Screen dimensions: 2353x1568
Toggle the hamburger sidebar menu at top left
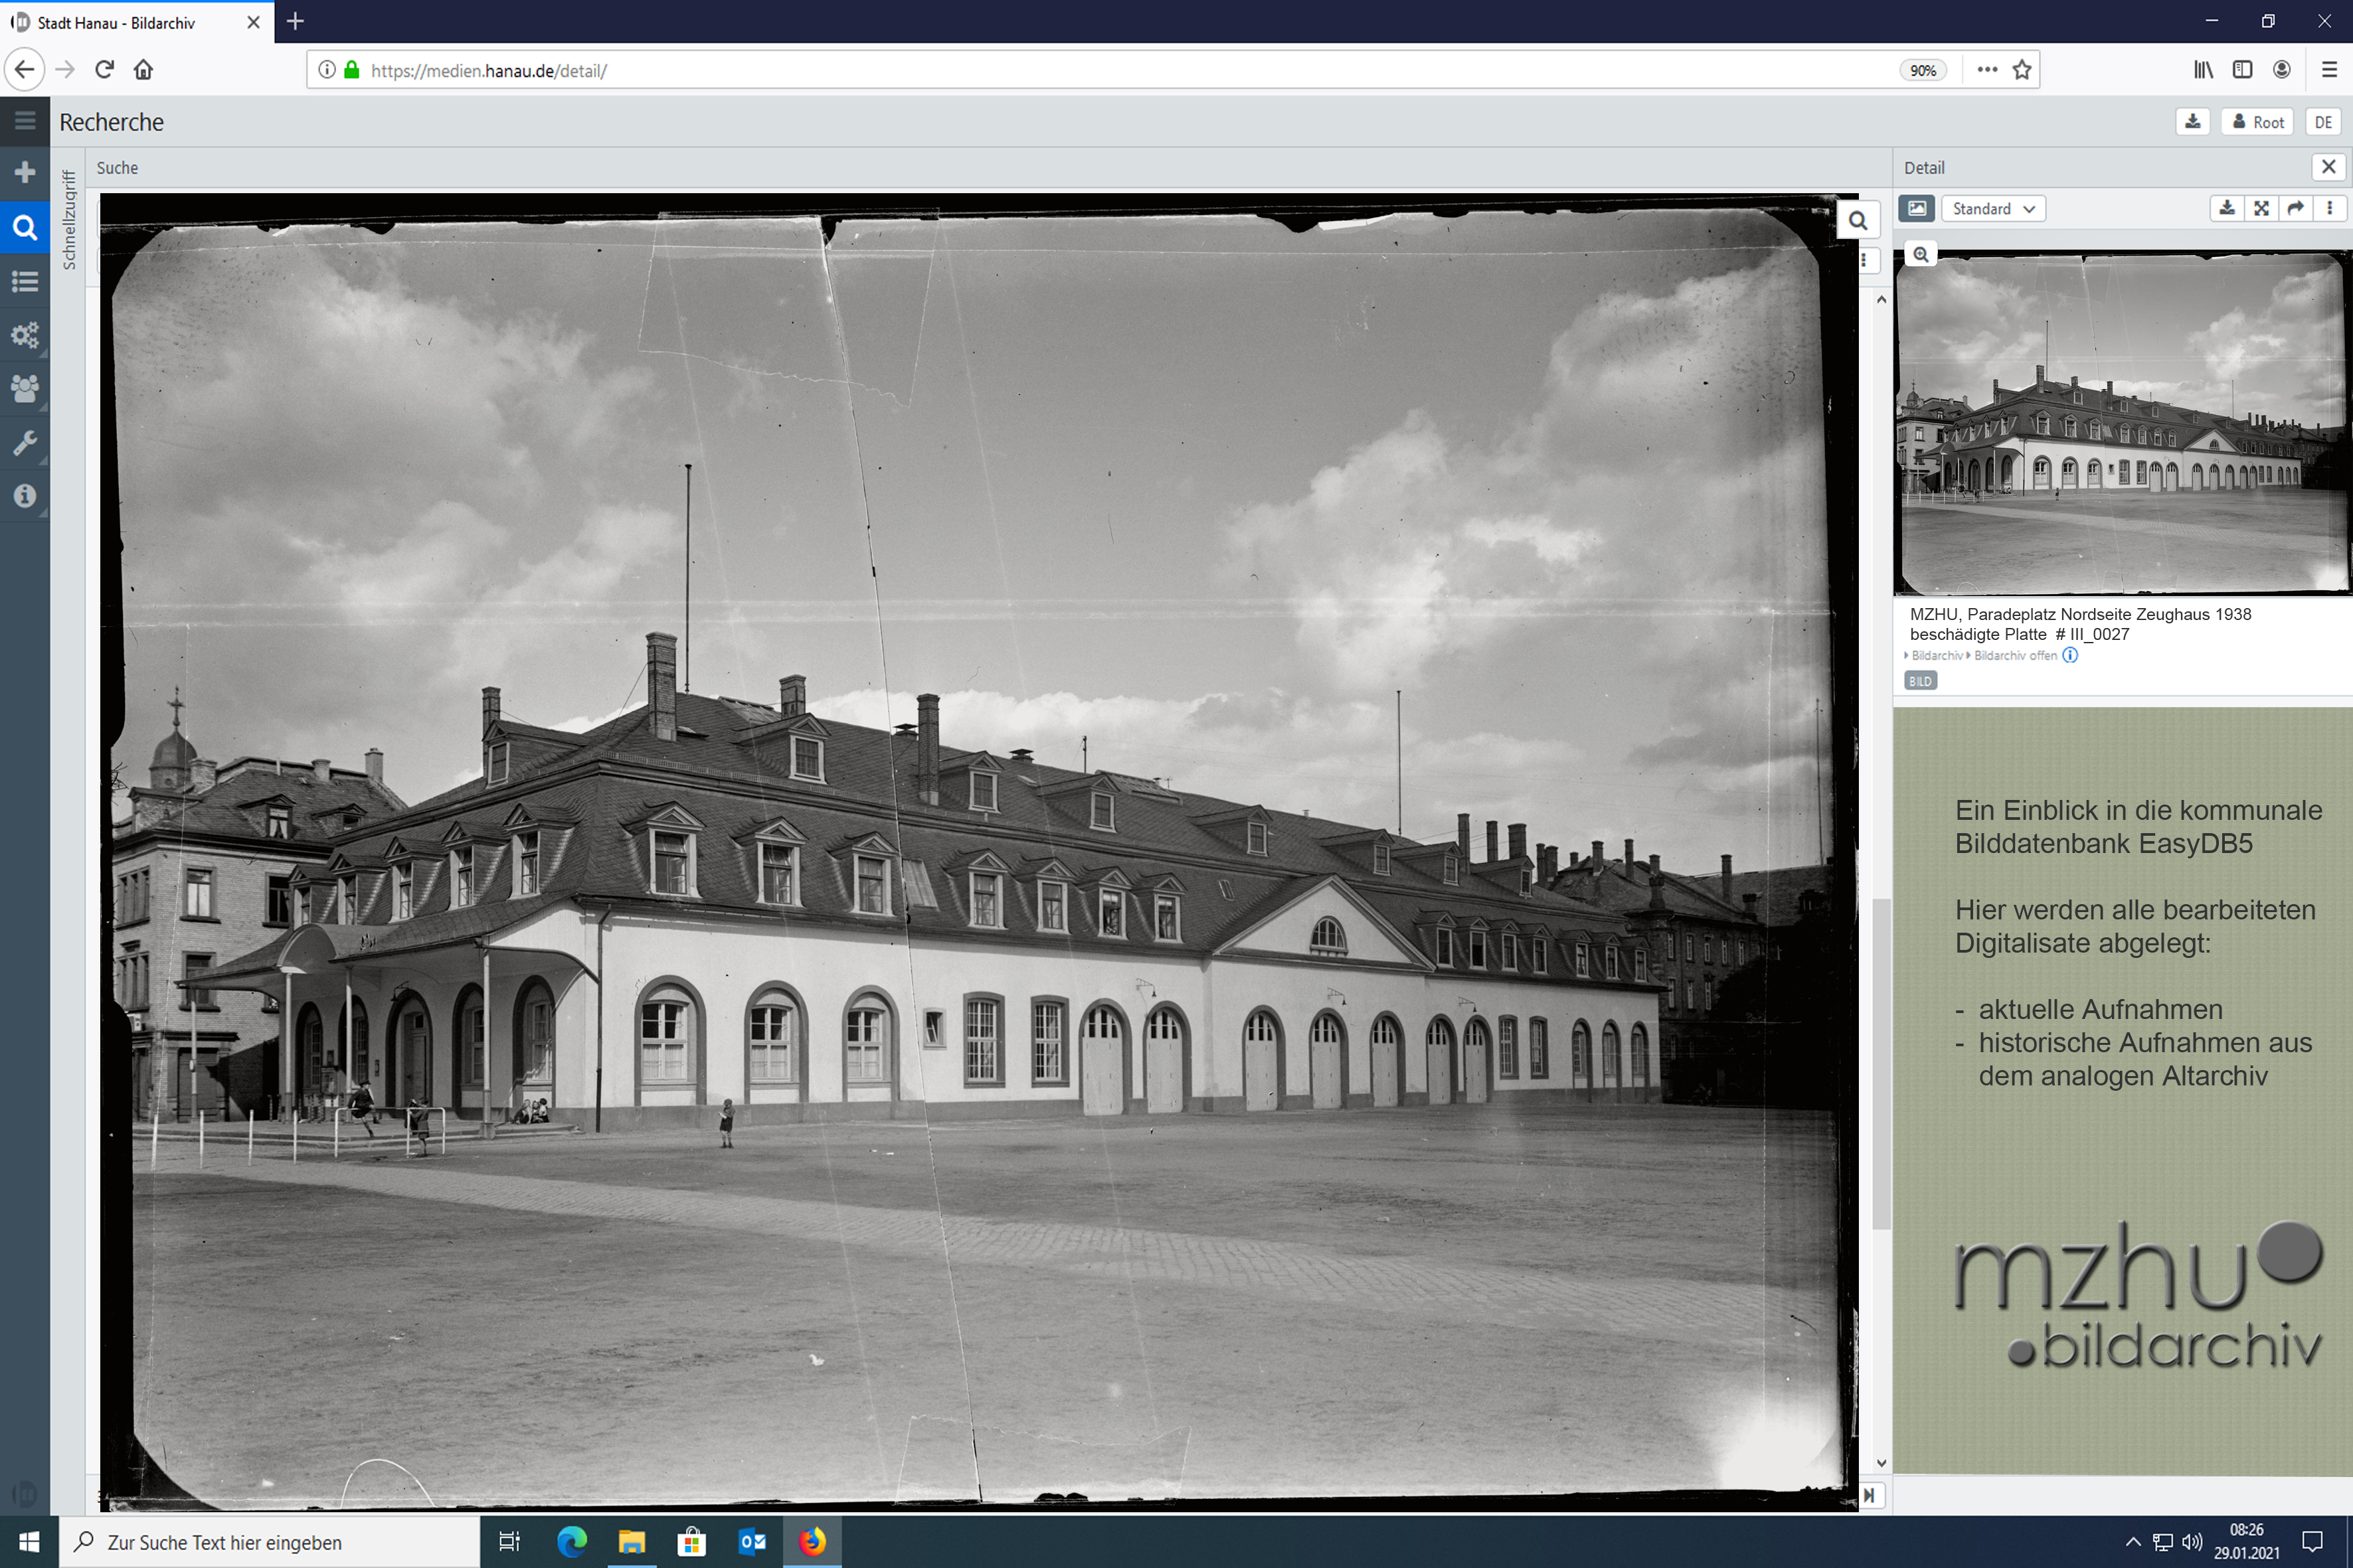point(24,121)
